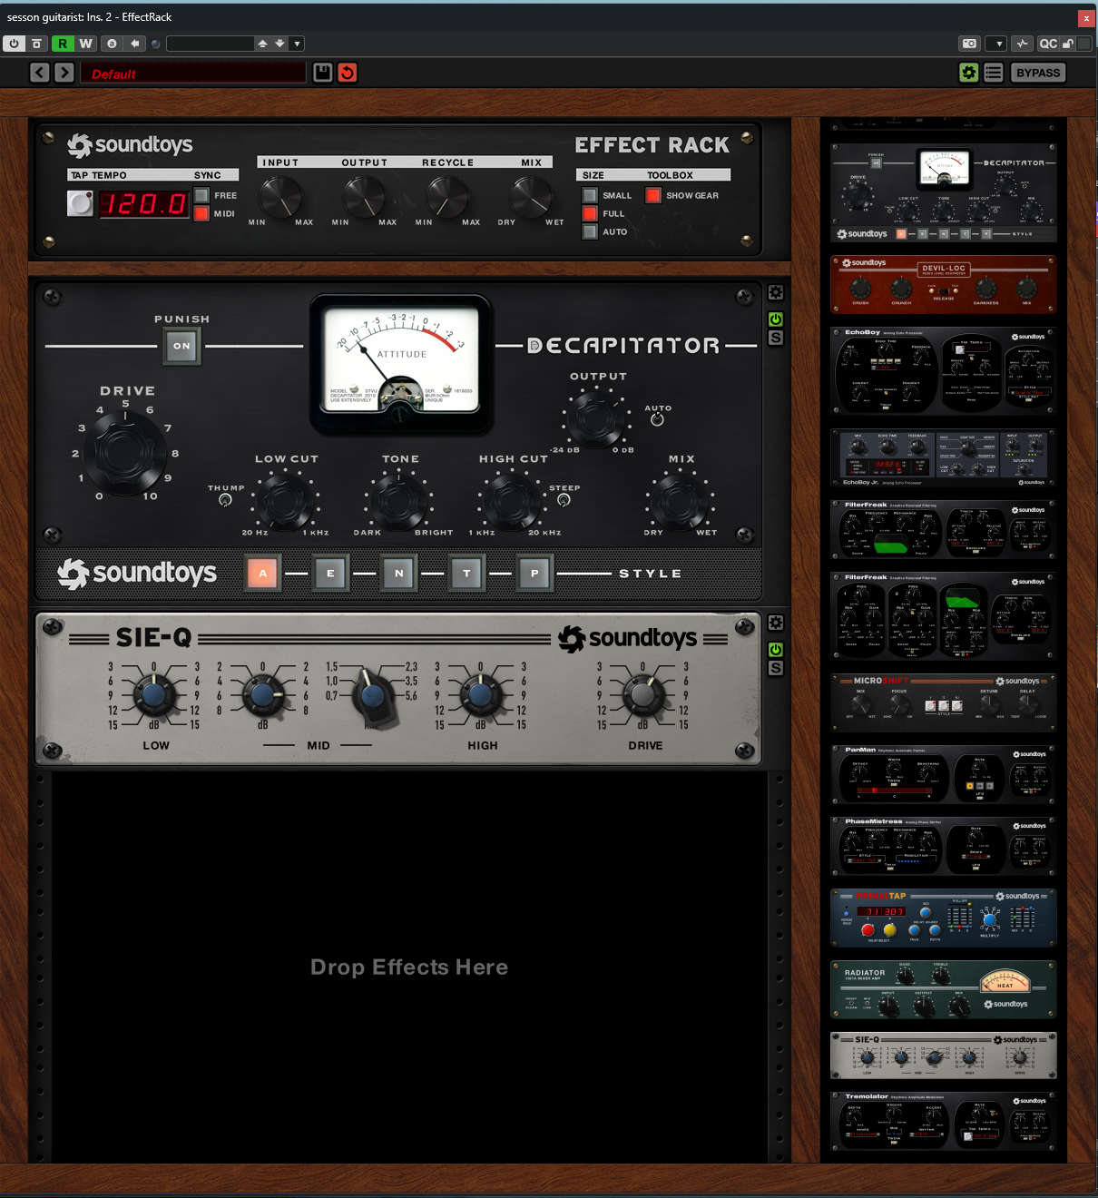
Task: Toggle Decapitator PUNISH ON button
Action: click(x=181, y=346)
